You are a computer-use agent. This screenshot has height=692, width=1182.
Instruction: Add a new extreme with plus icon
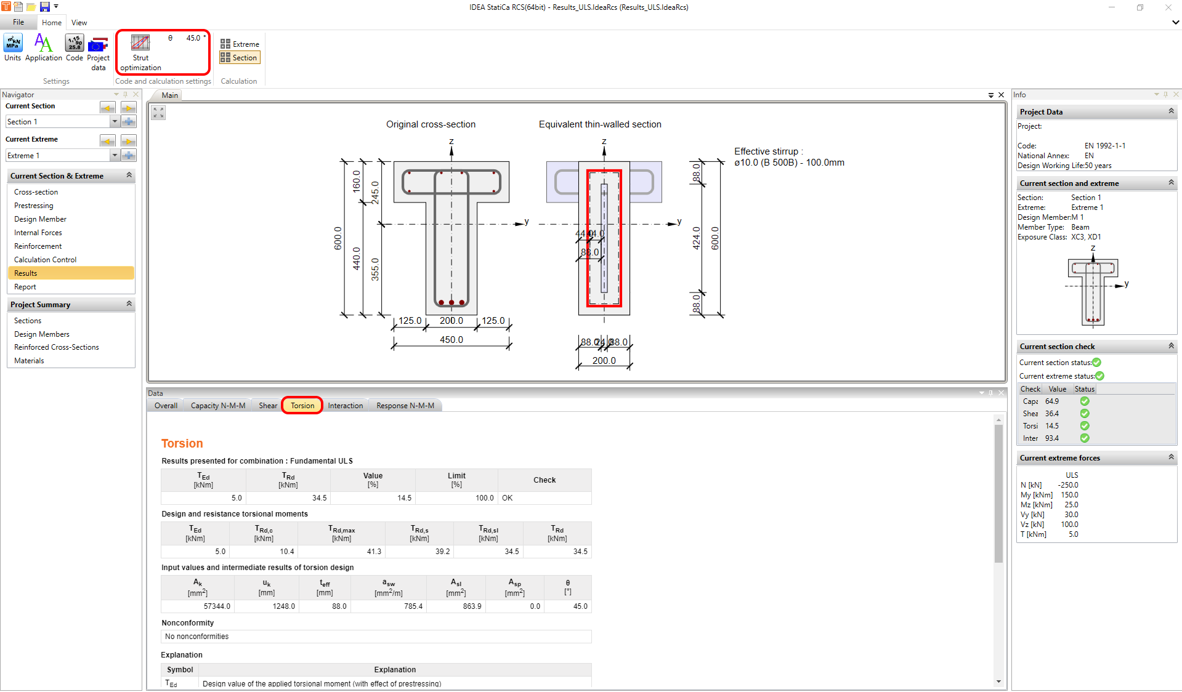coord(129,156)
